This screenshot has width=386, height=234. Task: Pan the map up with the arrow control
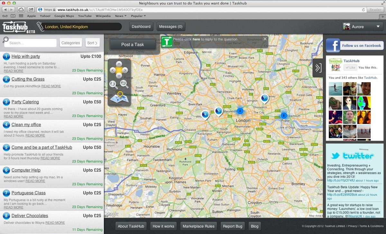coord(119,64)
